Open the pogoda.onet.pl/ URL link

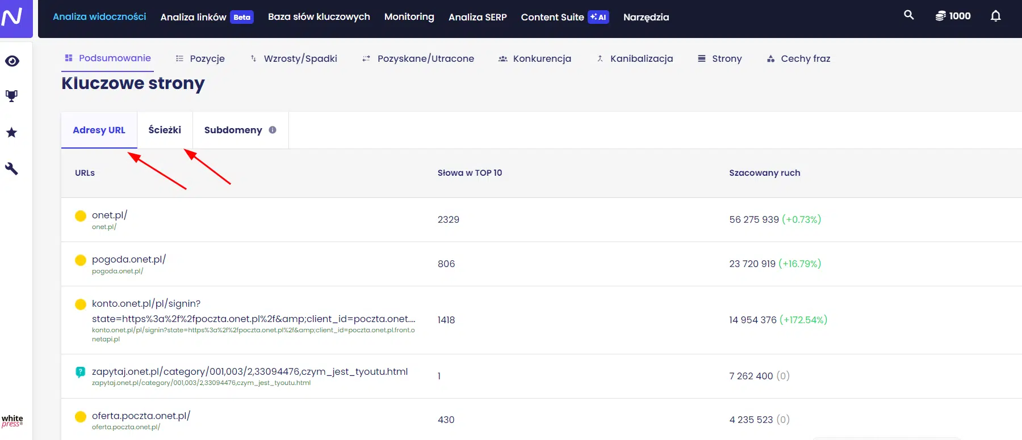click(129, 259)
